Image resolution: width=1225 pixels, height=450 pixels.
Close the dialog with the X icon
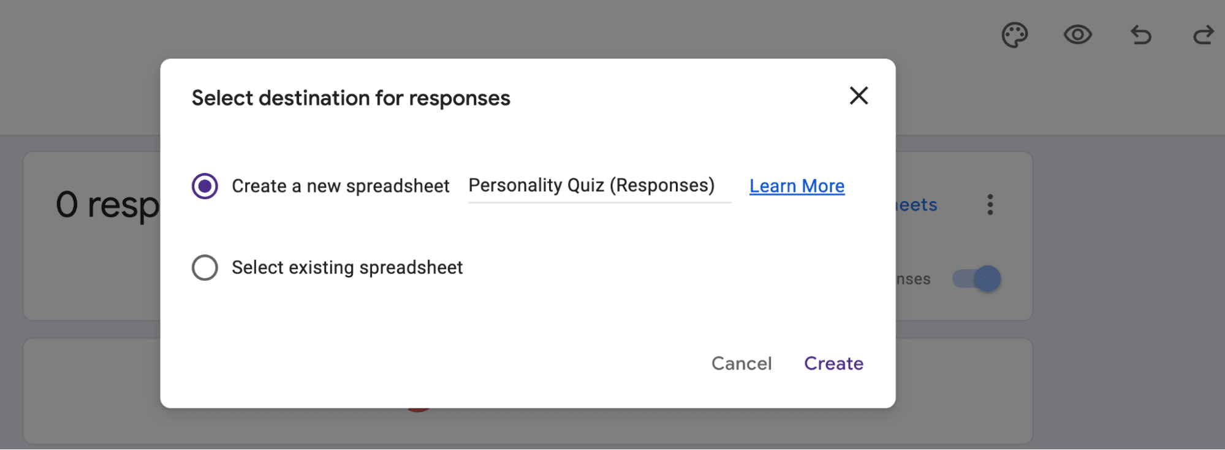(x=859, y=96)
